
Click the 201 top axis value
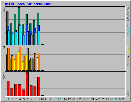pos(4,9)
